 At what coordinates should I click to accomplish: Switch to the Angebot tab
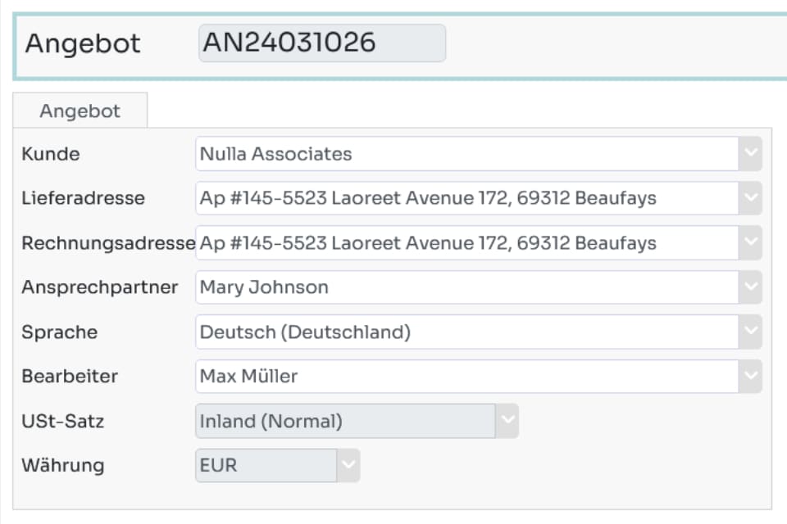(80, 111)
